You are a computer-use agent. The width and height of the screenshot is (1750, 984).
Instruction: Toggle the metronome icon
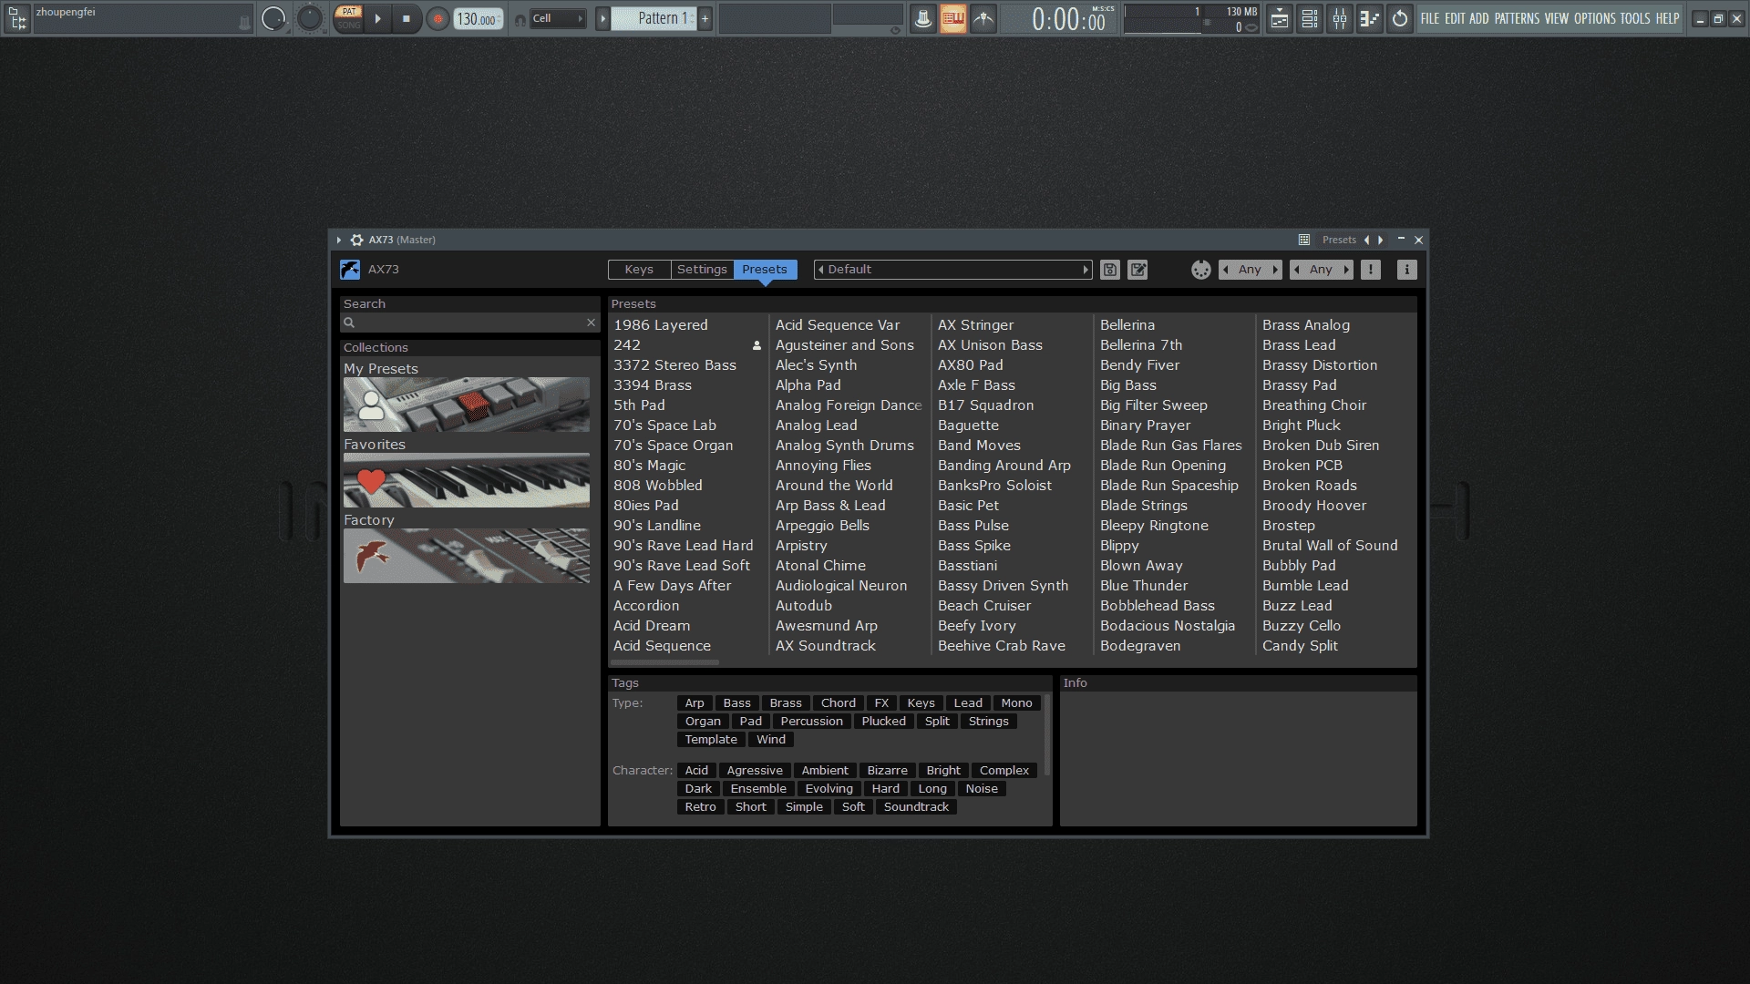(922, 18)
